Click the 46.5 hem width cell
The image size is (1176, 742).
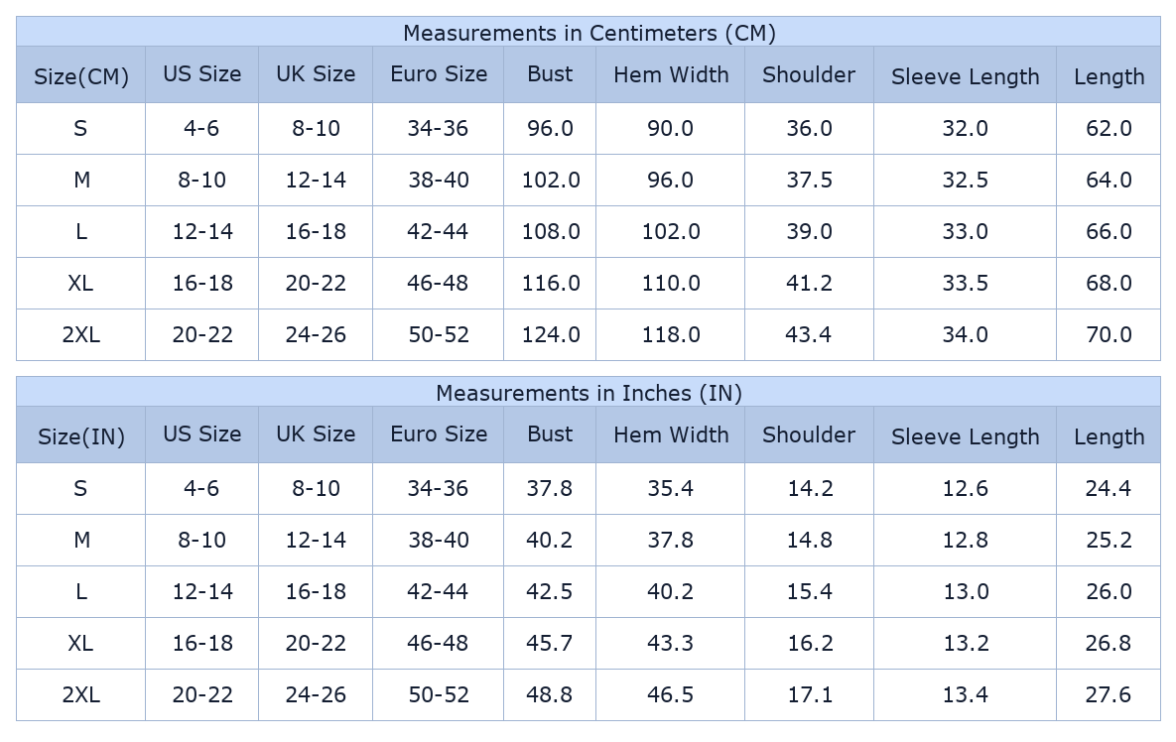point(671,695)
